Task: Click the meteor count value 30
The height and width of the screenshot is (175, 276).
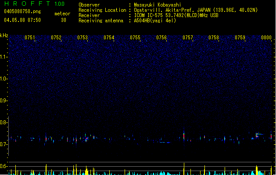Action: (64, 20)
